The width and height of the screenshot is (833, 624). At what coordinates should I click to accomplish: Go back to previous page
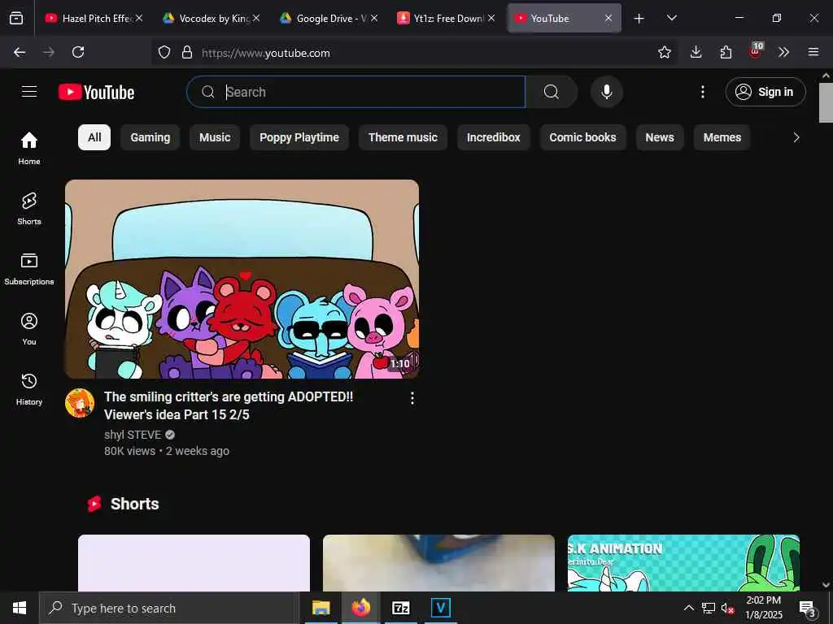20,52
